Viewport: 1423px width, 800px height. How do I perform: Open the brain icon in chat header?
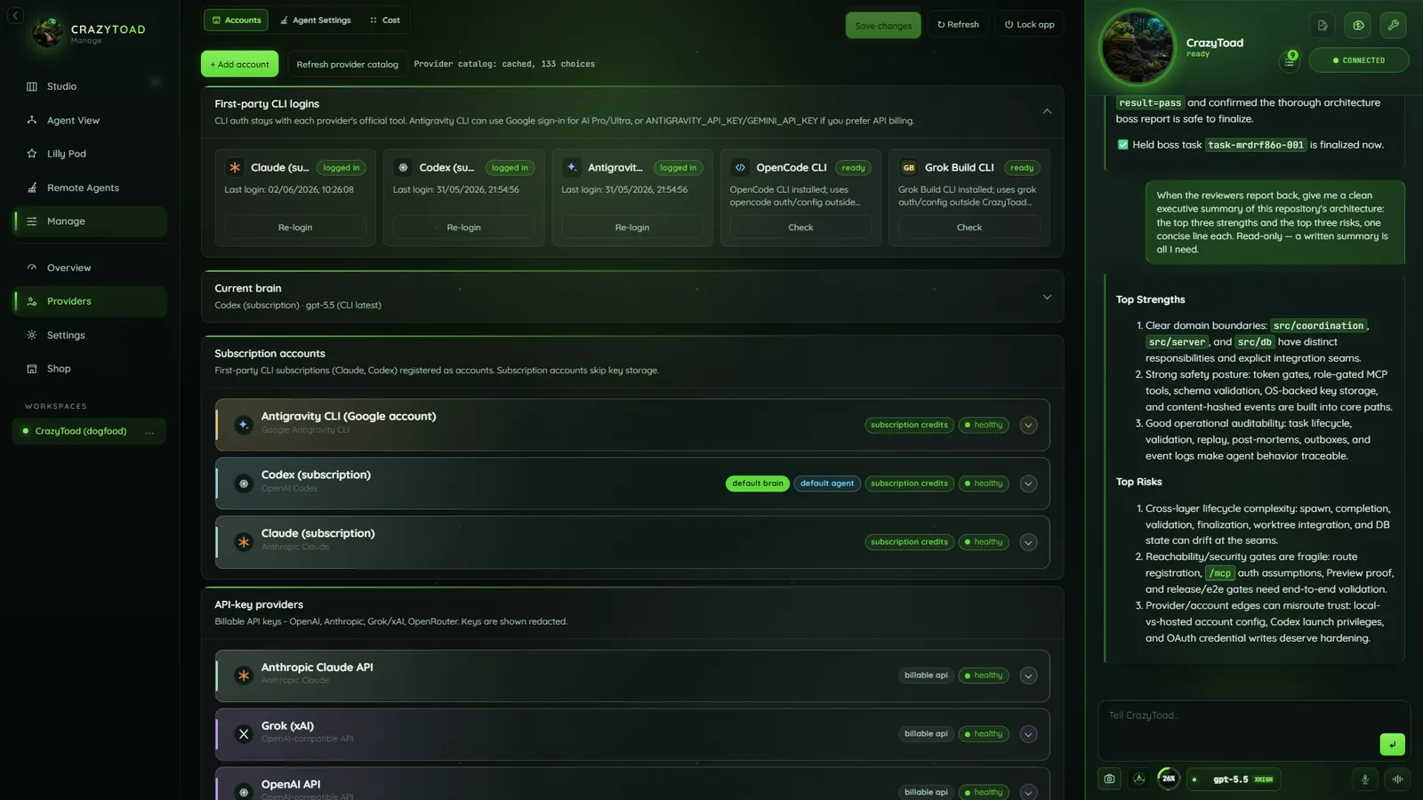click(1358, 25)
